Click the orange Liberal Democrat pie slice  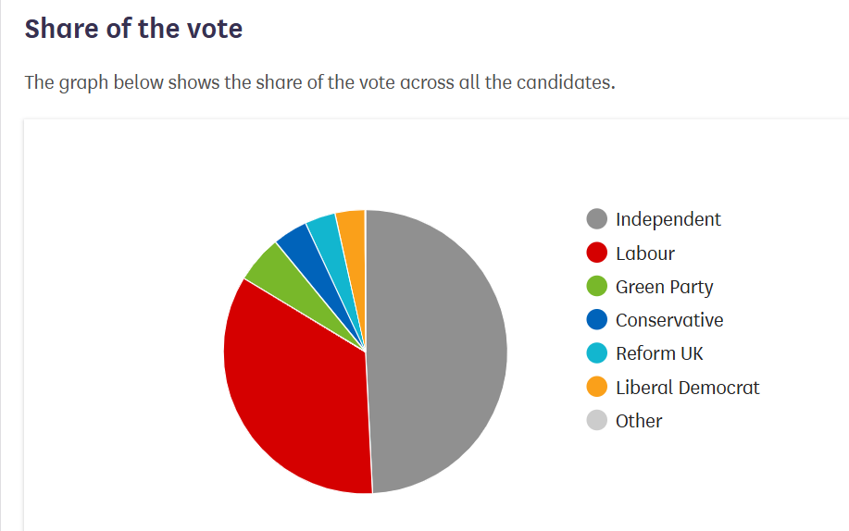tap(353, 223)
